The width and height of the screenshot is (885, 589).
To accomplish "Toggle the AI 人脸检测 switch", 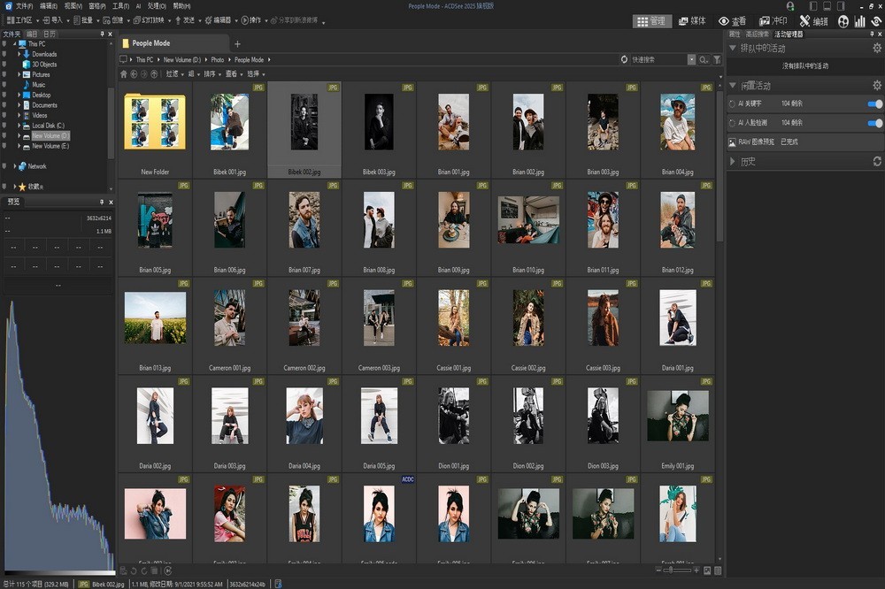I will click(874, 123).
